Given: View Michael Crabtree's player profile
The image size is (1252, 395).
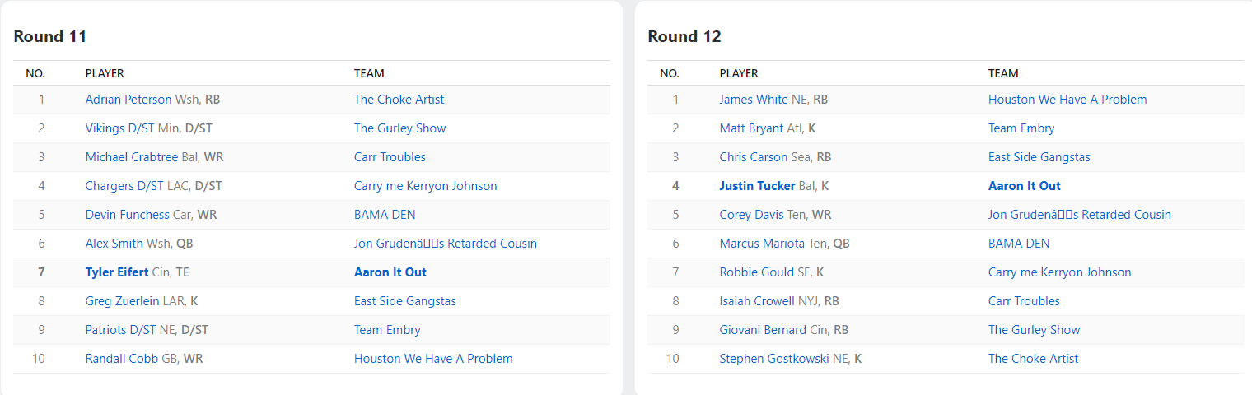Looking at the screenshot, I should click(x=132, y=157).
